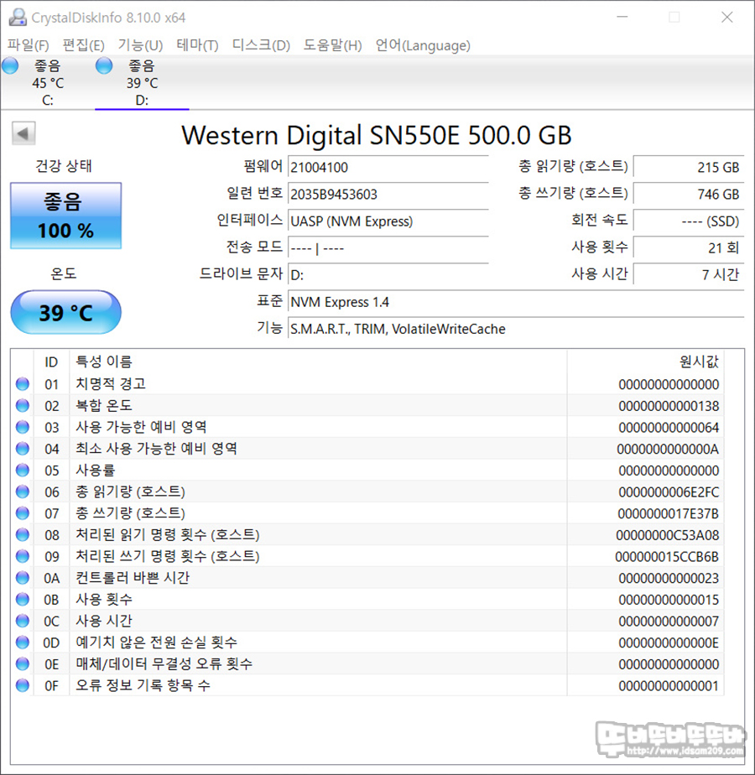
Task: Click the standard field NVM Express 1.4
Action: [516, 301]
